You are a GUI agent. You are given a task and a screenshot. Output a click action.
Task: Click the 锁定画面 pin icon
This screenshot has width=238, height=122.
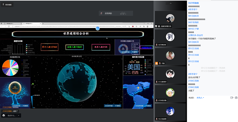click(3, 5)
